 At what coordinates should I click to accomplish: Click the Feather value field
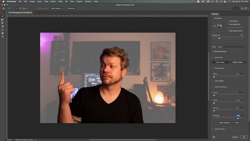(x=239, y=100)
